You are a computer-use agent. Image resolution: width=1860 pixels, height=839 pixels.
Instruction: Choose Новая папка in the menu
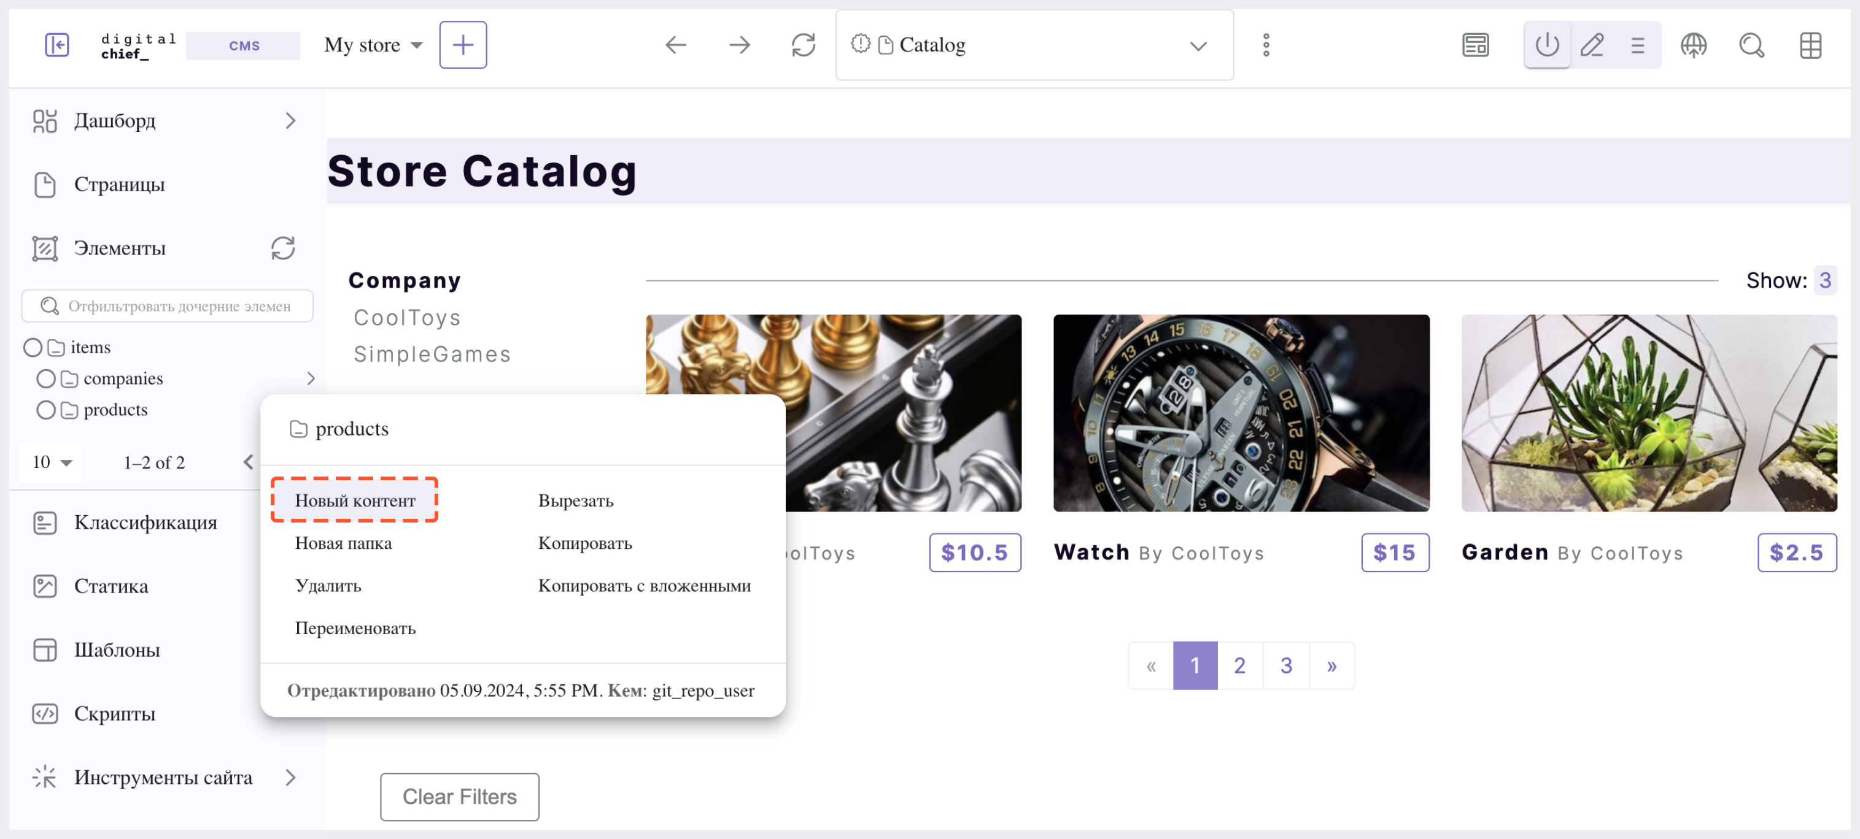343,543
